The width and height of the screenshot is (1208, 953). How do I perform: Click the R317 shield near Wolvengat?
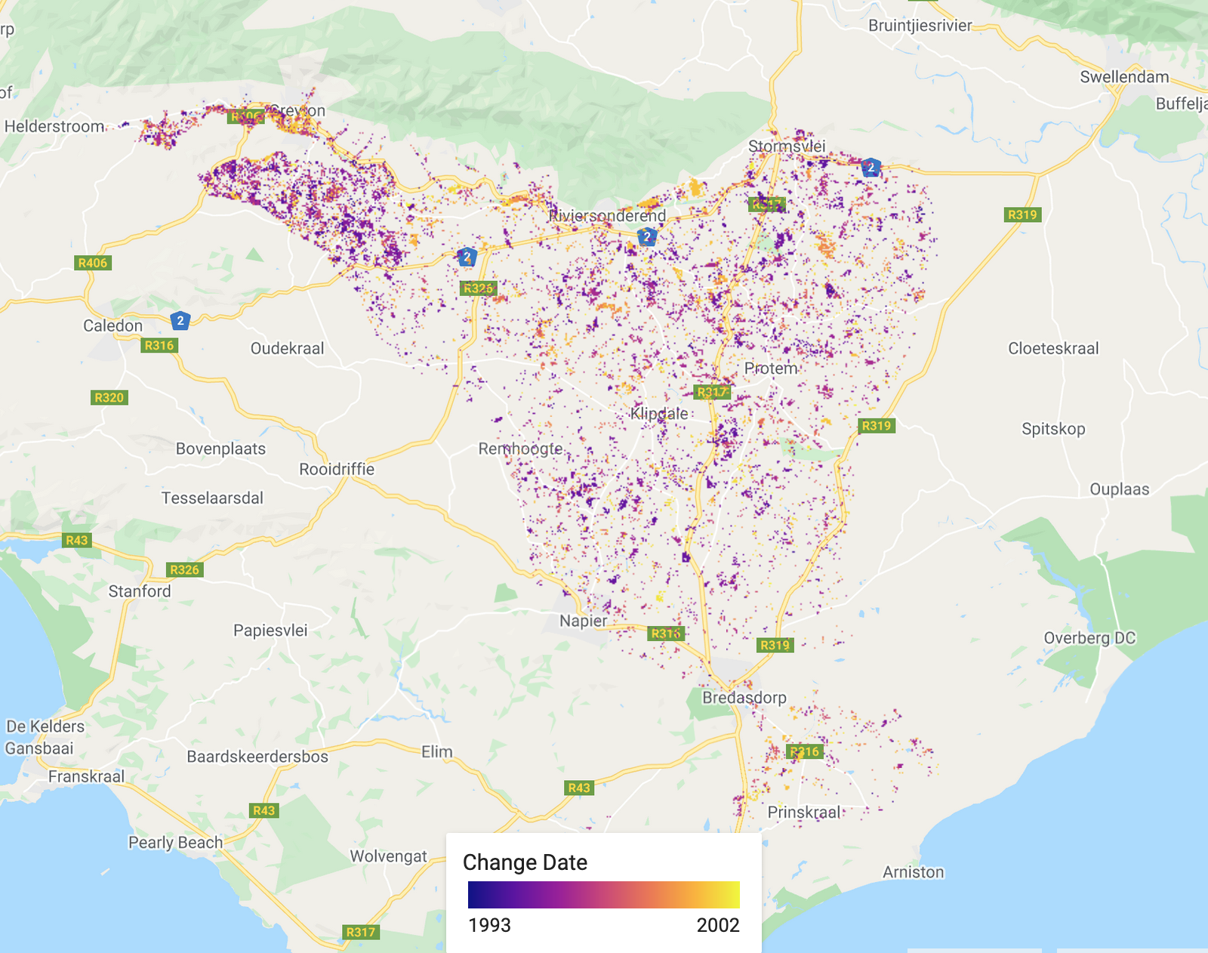(360, 932)
